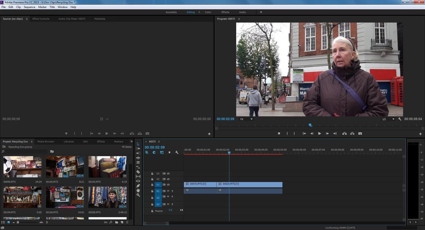Hide track V2 using its eye icon
This screenshot has width=425, height=230.
168,179
